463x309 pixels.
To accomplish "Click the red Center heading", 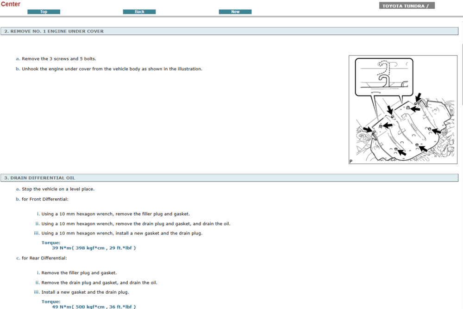I will click(x=11, y=4).
